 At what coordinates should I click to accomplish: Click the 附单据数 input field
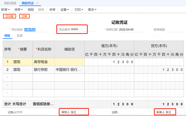(176, 30)
